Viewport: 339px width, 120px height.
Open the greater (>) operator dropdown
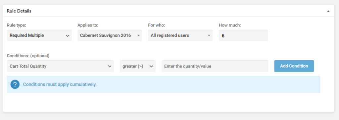[138, 66]
